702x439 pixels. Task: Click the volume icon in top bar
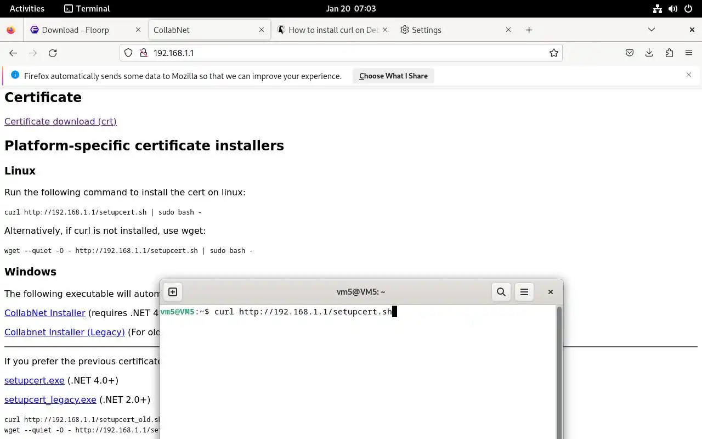(673, 9)
